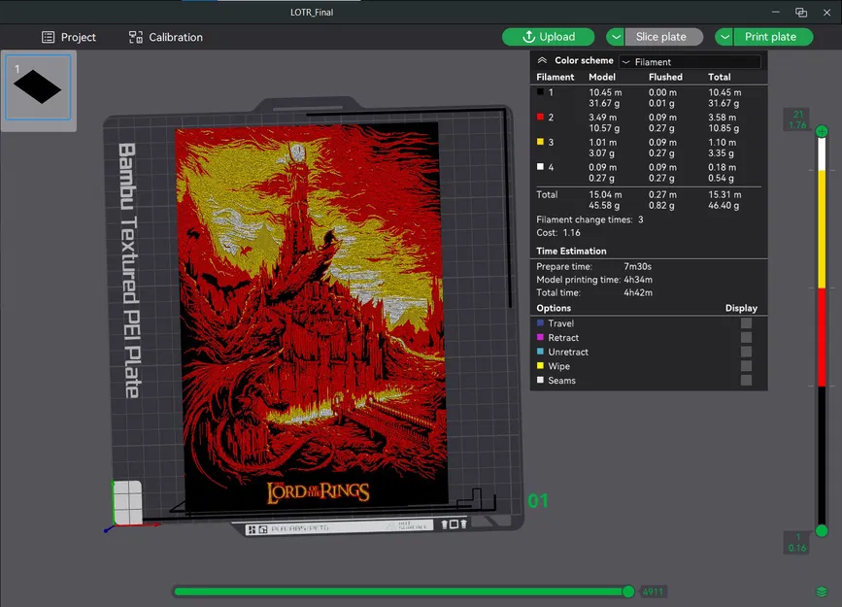Click the Upload button
The height and width of the screenshot is (607, 842).
tap(549, 37)
